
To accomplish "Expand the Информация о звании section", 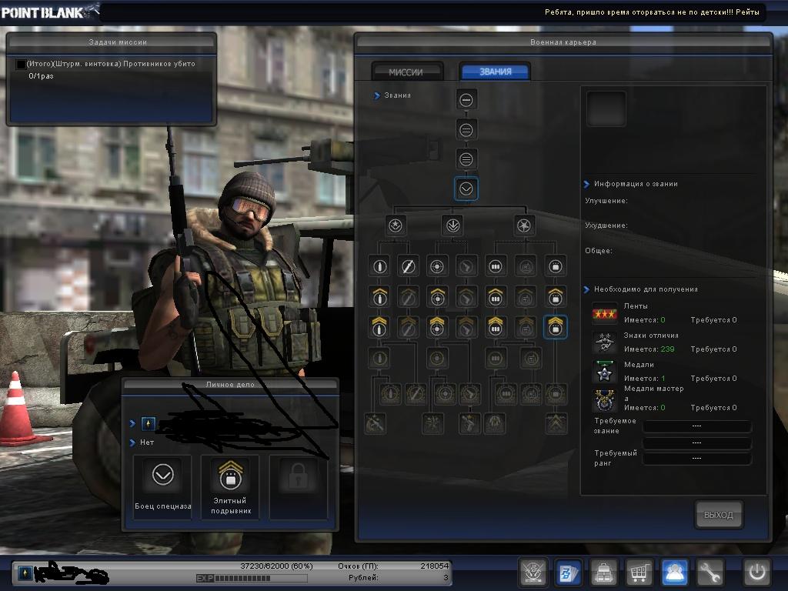I will (586, 184).
